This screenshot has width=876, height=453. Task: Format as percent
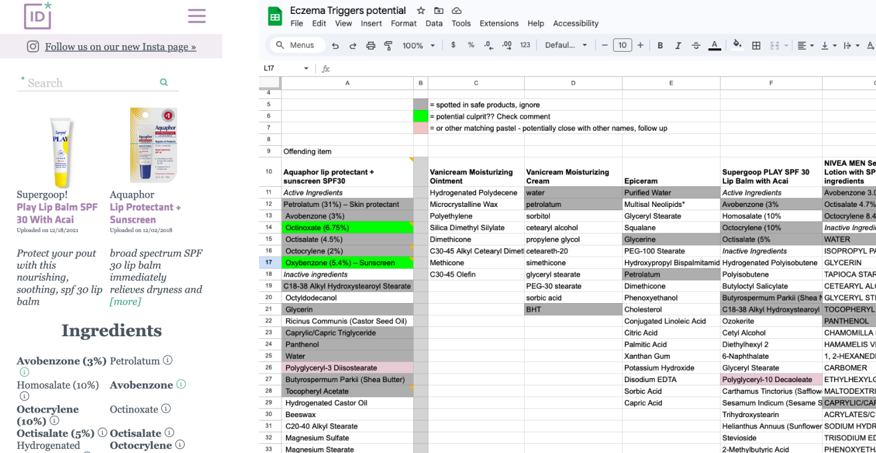[x=471, y=45]
